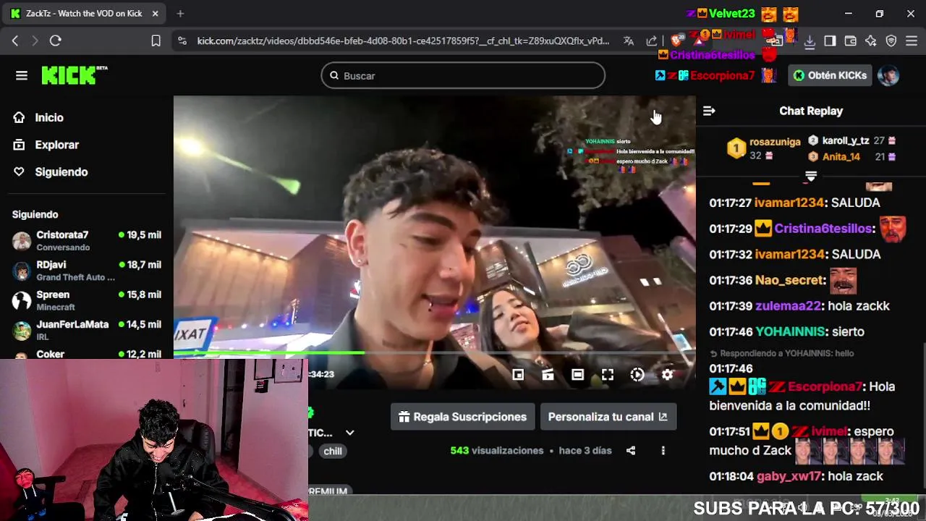
Task: Click username YOHAINNIS in chat
Action: (790, 331)
